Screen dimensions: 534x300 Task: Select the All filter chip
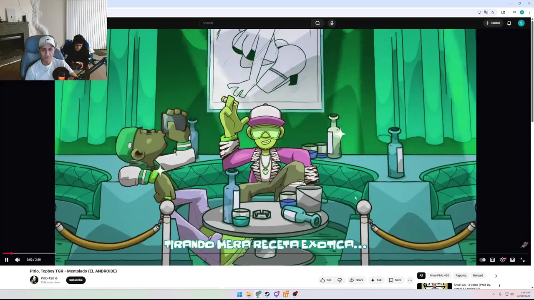coord(421,275)
